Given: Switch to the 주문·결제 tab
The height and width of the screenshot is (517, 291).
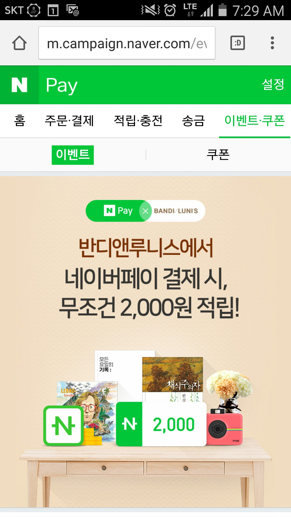Looking at the screenshot, I should point(69,121).
